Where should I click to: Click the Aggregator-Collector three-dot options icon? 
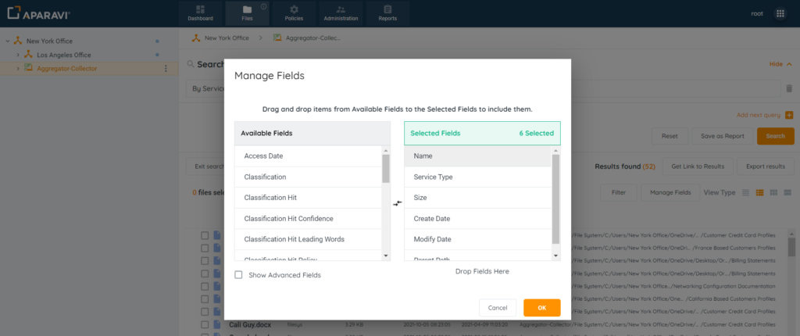165,69
